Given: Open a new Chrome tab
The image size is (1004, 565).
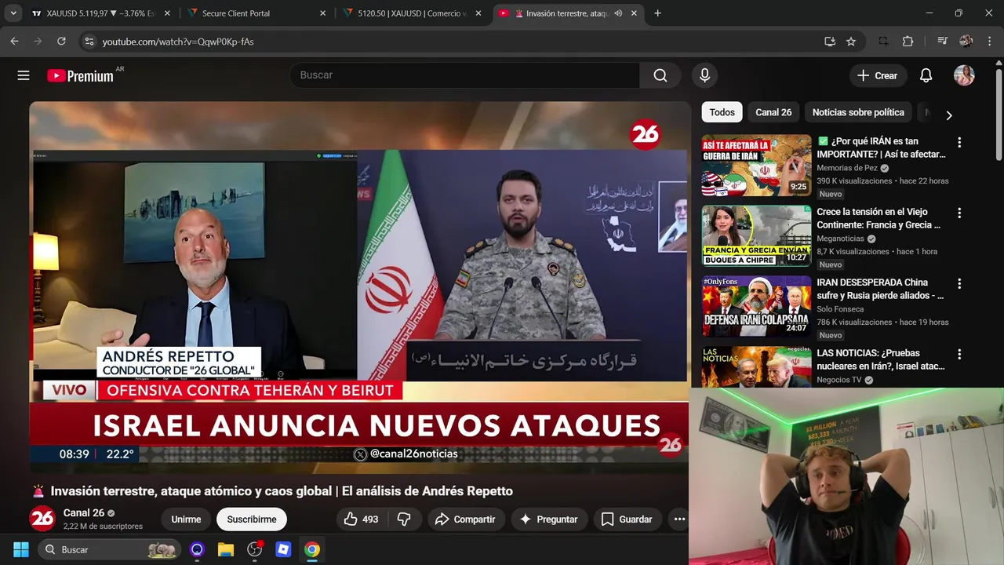Looking at the screenshot, I should click(x=657, y=13).
